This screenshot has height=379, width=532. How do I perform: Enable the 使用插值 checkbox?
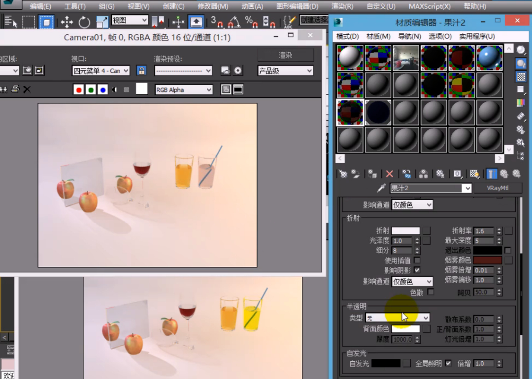417,260
